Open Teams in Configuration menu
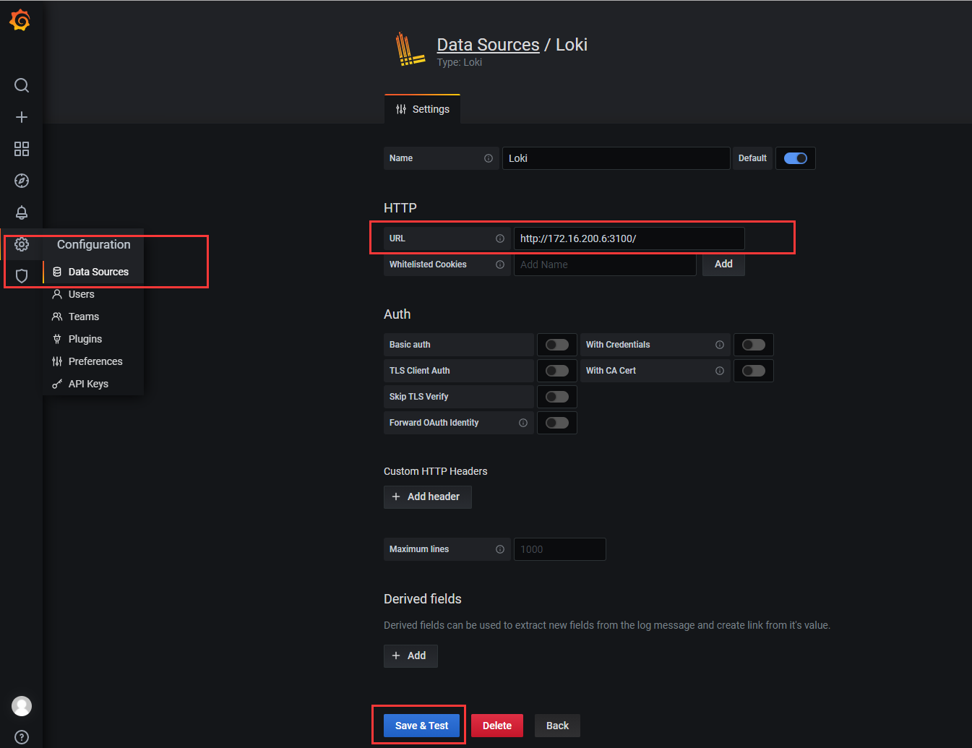The width and height of the screenshot is (972, 748). [x=93, y=317]
